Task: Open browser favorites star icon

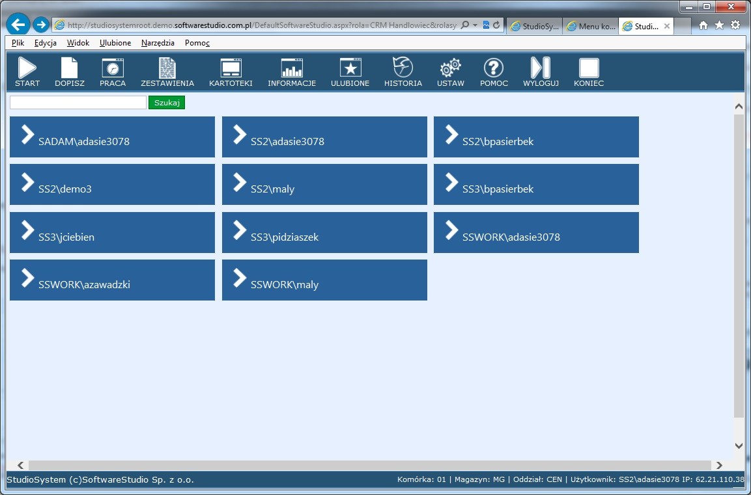Action: tap(719, 25)
